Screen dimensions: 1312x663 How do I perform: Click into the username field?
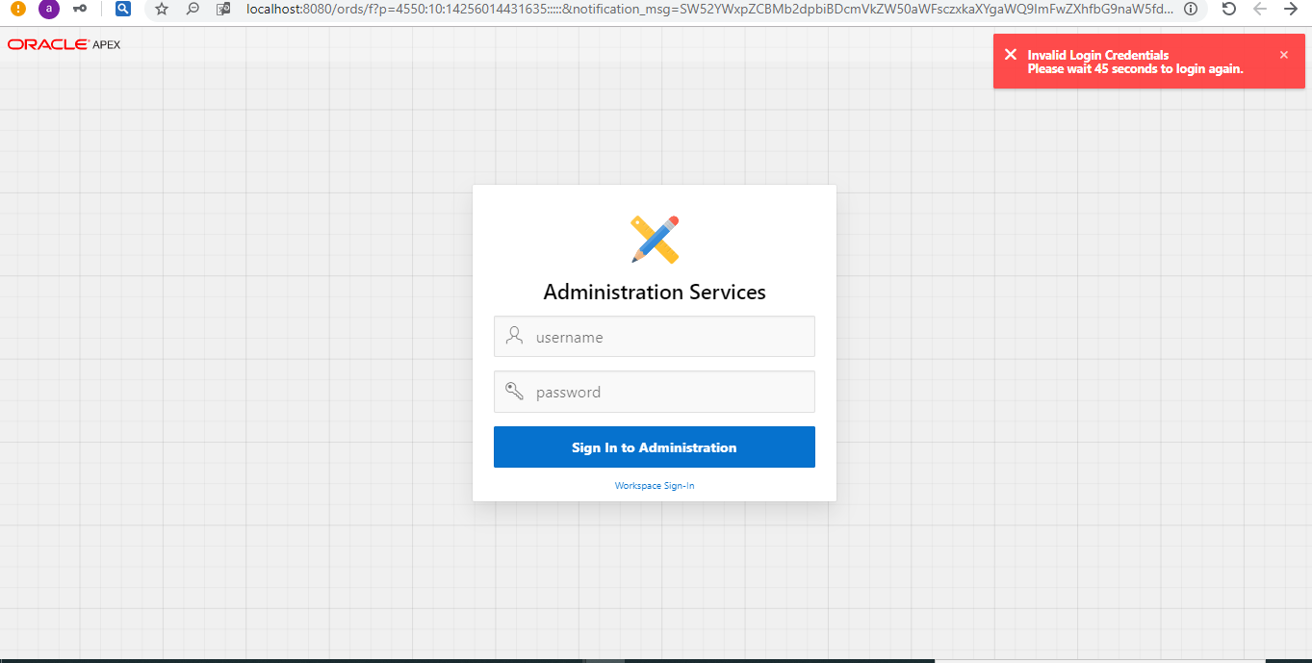pos(664,337)
